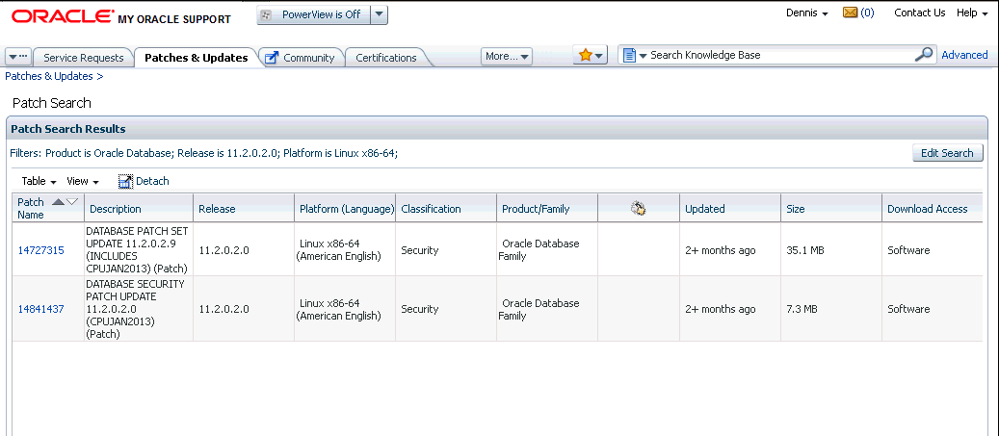Click the download trends column icon

pos(638,208)
